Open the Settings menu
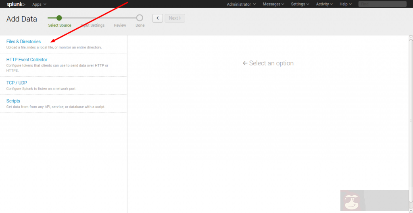 (x=300, y=4)
